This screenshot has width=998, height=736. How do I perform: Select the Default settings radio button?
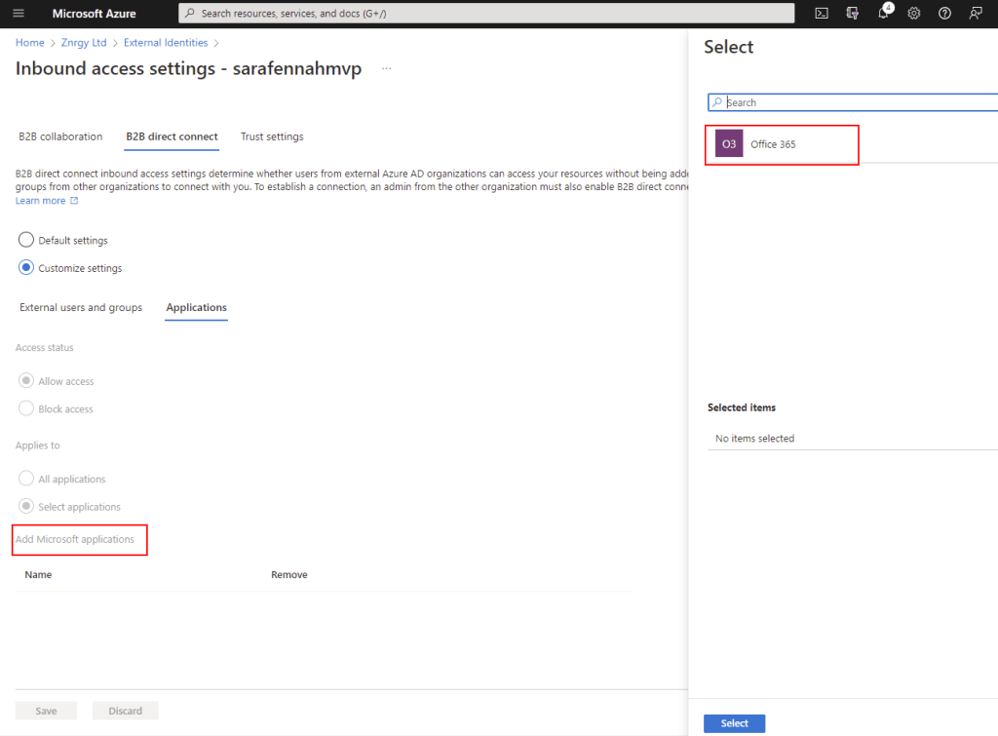point(26,240)
